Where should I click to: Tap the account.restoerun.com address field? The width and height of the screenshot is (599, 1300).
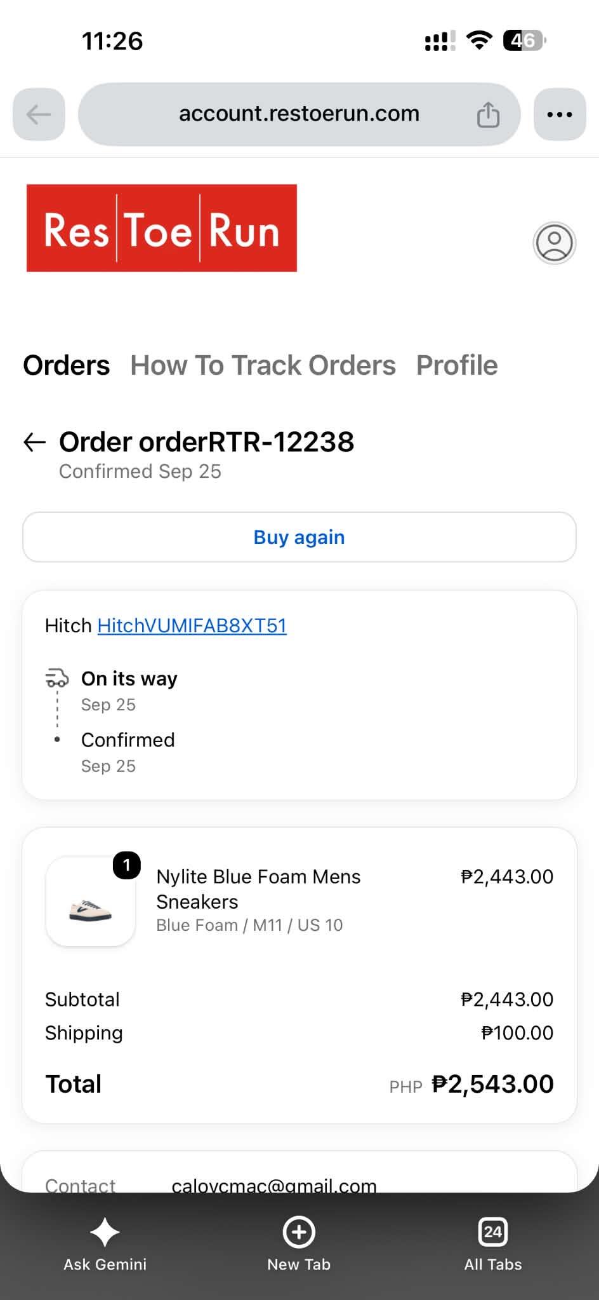pos(299,114)
